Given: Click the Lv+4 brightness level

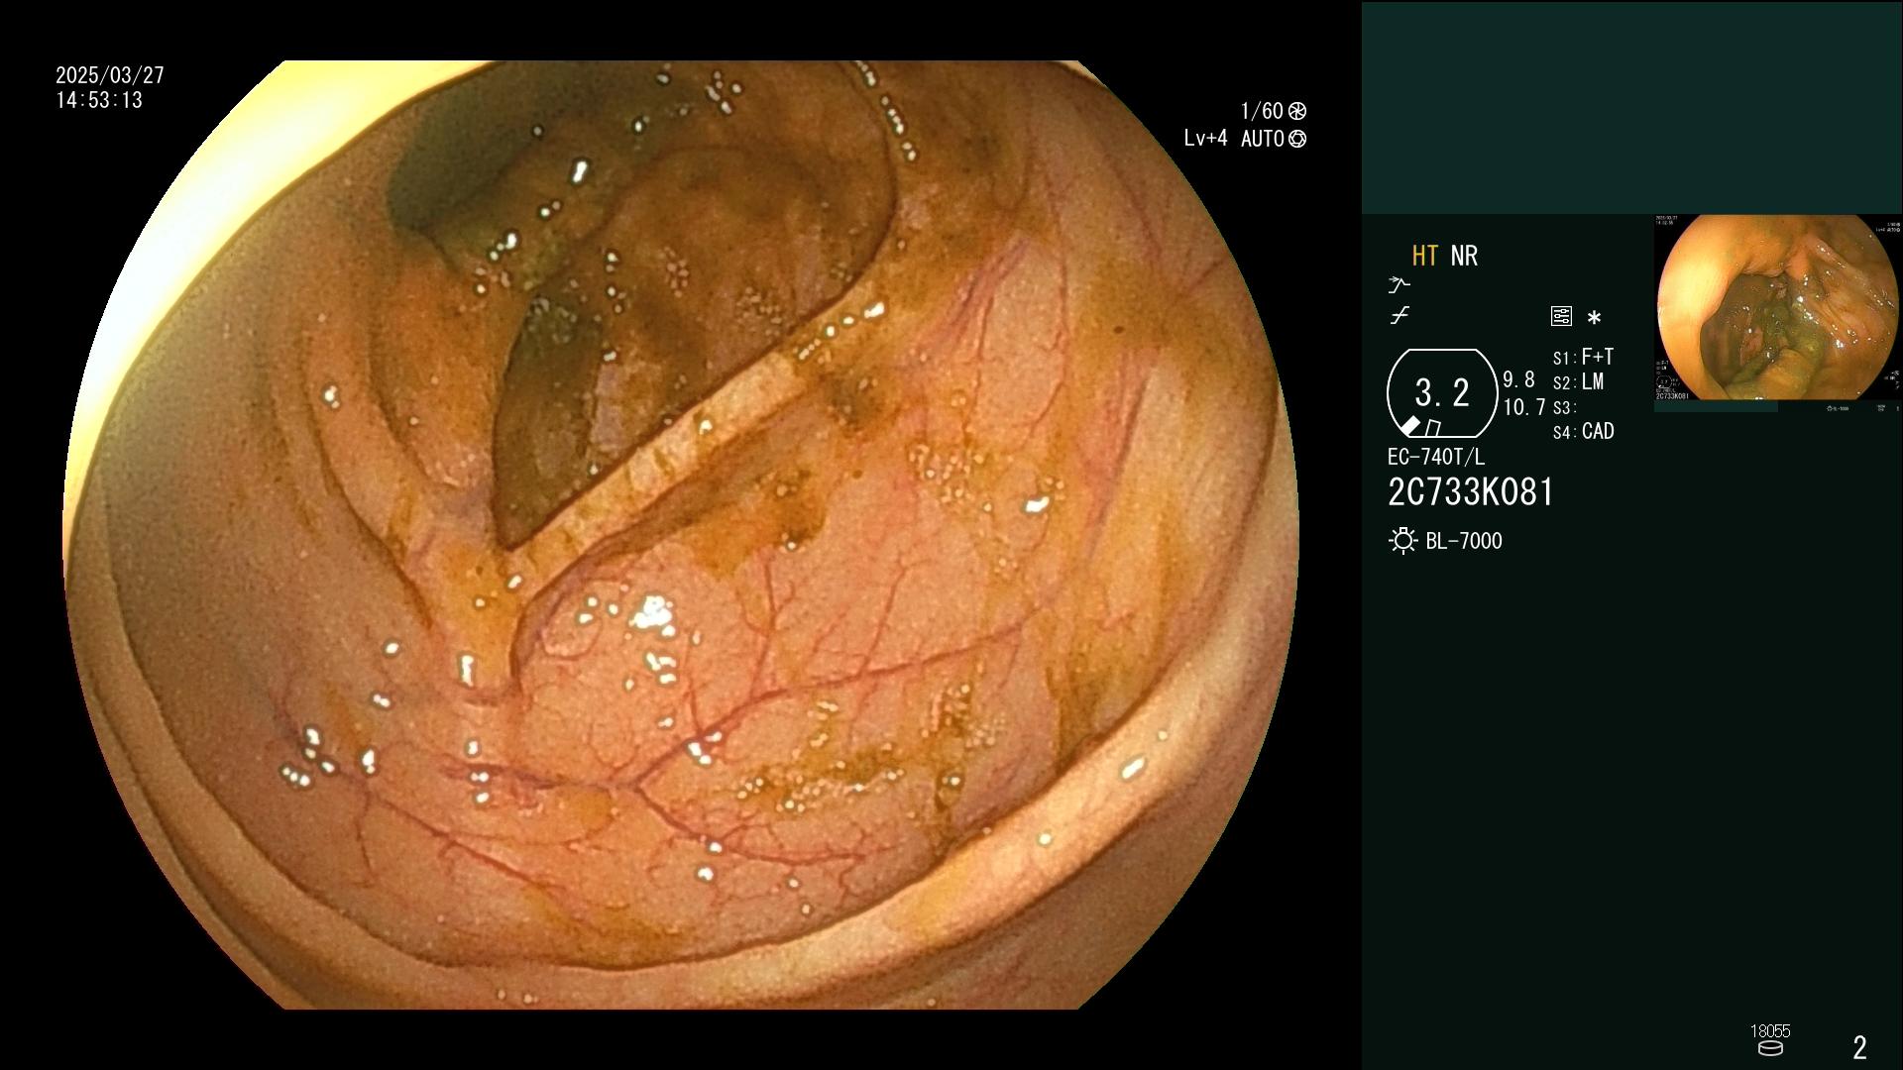Looking at the screenshot, I should 1205,139.
